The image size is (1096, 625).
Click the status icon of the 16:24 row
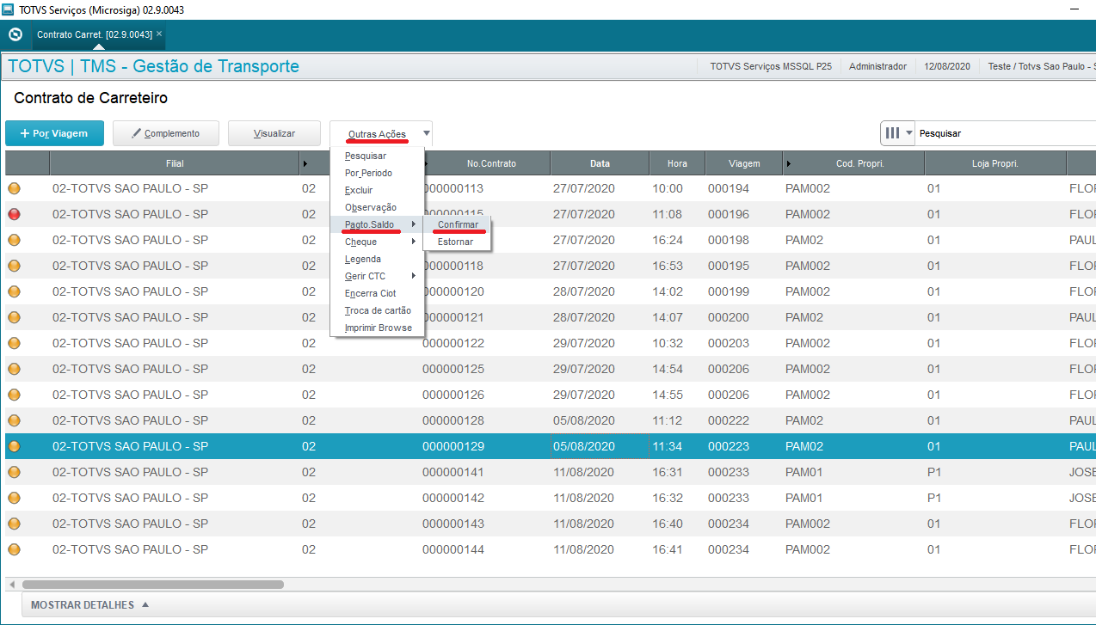click(x=14, y=240)
